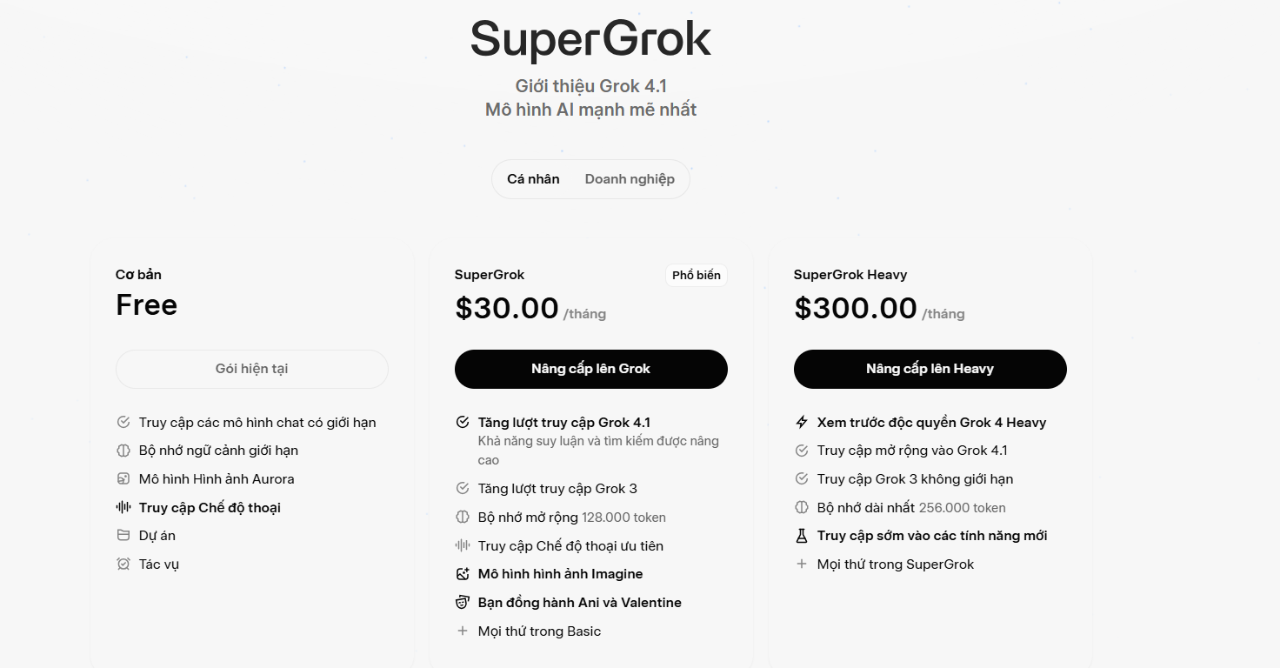Image resolution: width=1280 pixels, height=668 pixels.
Task: Click the brain icon next to Bộ nhớ dài nhất
Action: point(802,507)
